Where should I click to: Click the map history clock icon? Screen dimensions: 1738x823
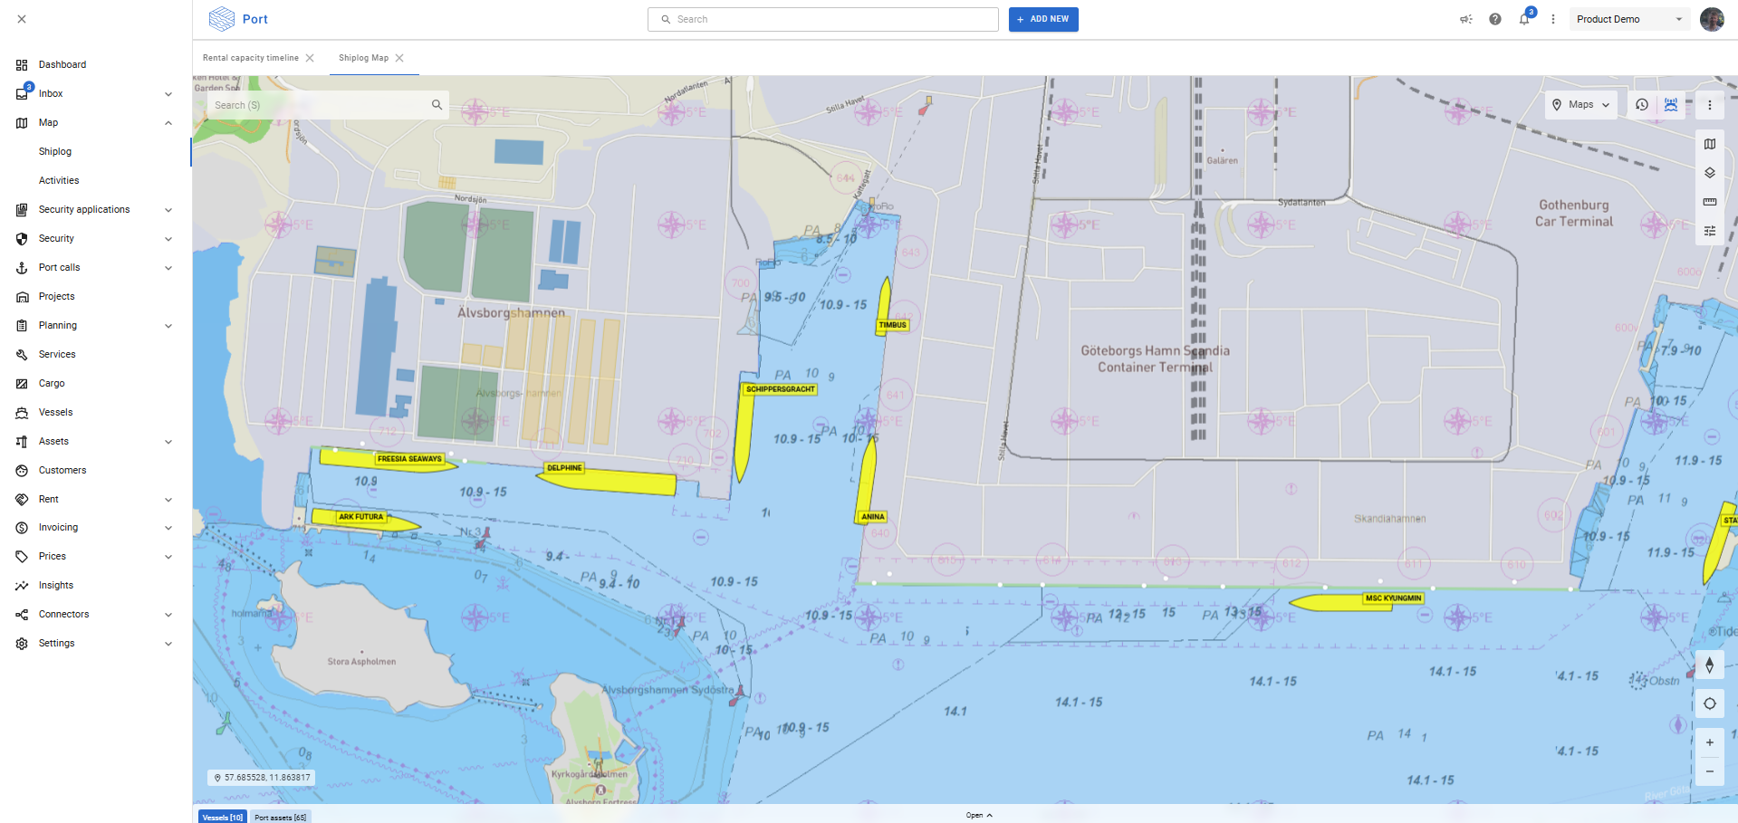click(x=1641, y=105)
